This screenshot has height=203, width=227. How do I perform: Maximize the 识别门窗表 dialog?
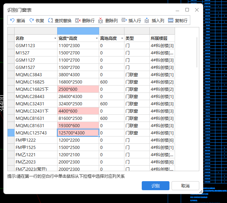pos(187,10)
